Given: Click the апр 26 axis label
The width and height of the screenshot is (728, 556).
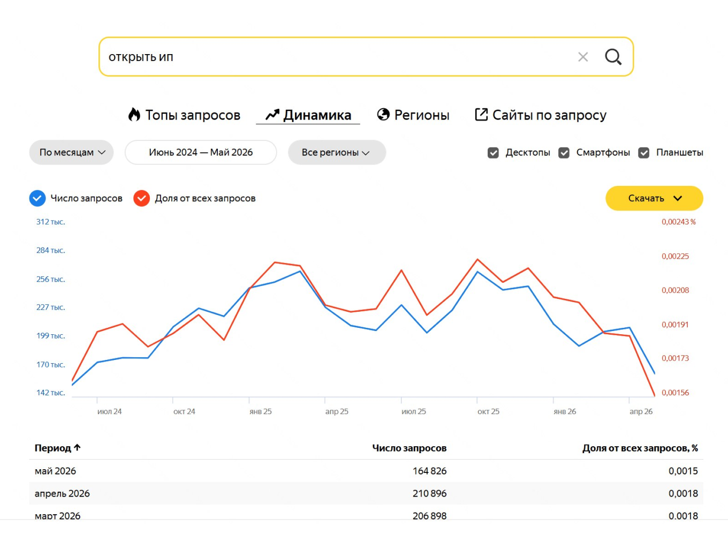Looking at the screenshot, I should (x=641, y=411).
